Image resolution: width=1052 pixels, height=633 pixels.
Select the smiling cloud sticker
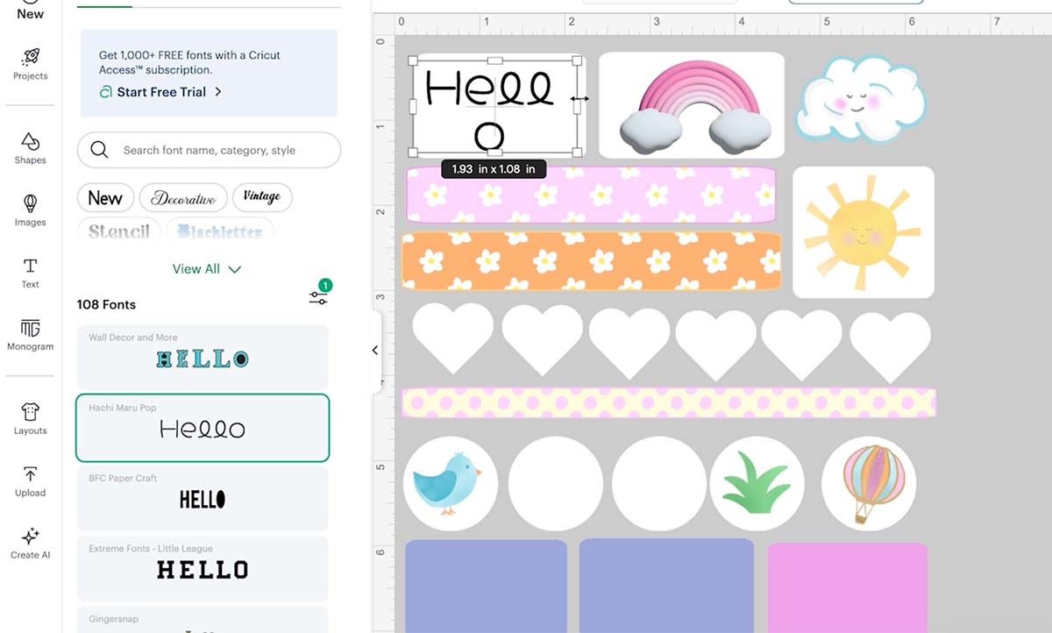click(860, 98)
